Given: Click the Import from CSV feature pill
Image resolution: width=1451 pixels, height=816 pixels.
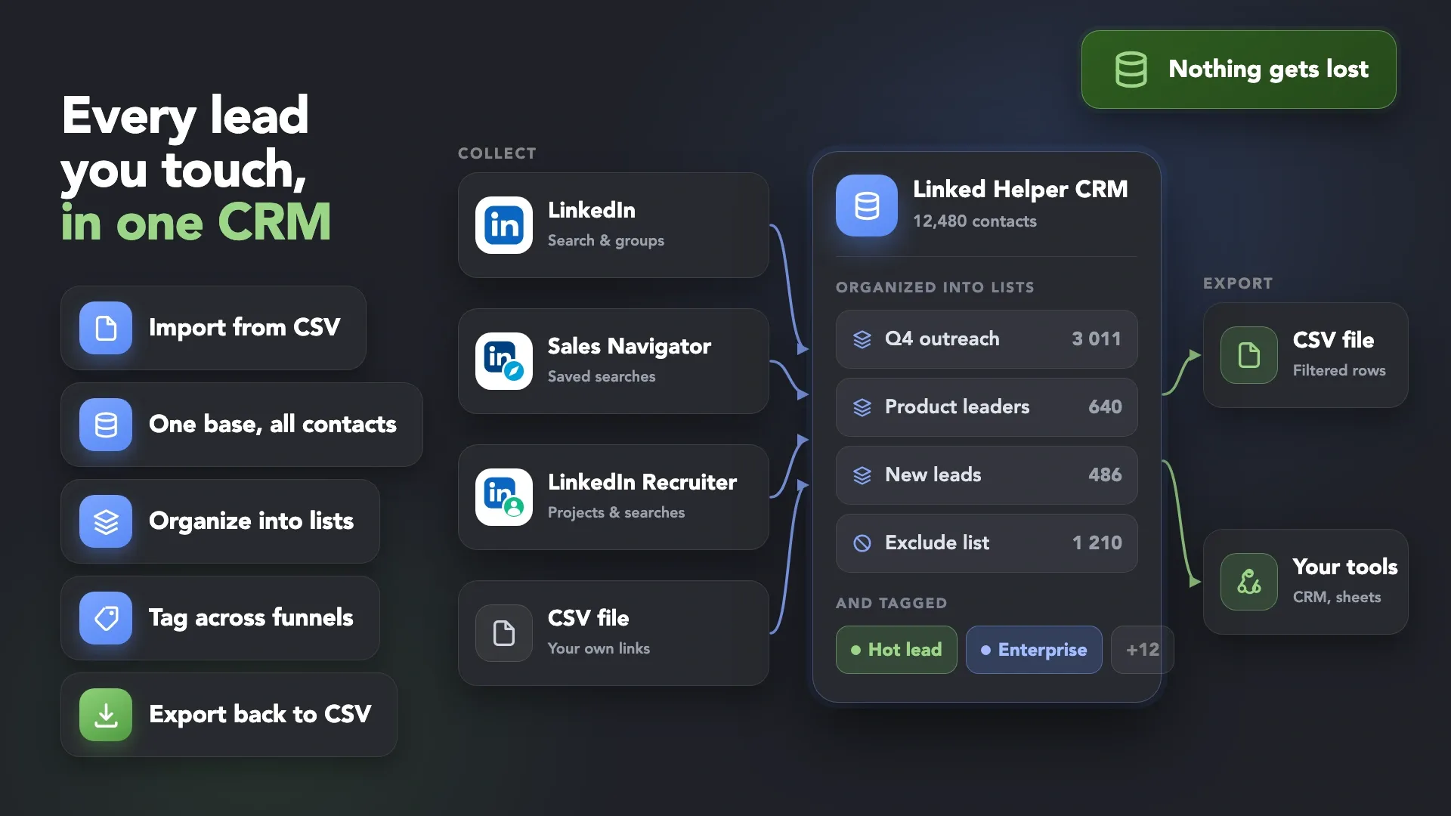Looking at the screenshot, I should pos(213,328).
